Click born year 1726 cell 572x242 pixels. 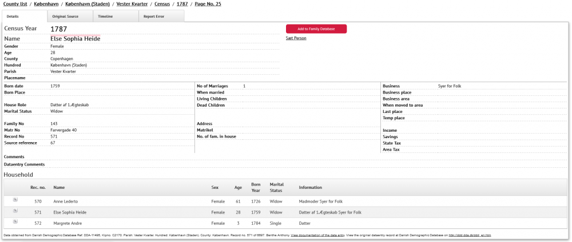255,201
